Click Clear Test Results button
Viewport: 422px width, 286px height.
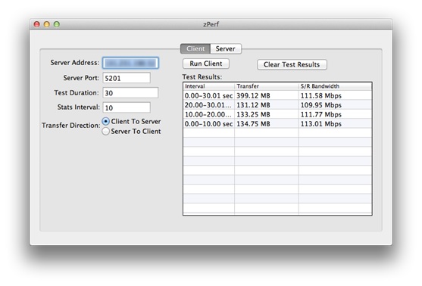[x=292, y=64]
